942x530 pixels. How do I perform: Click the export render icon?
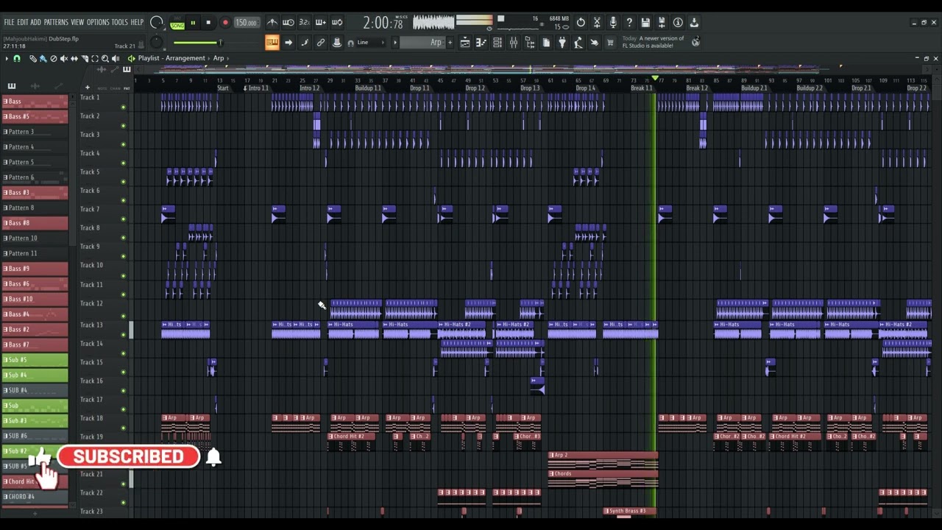693,23
